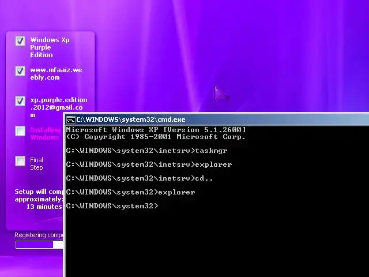Click the xp.purple.edition.2012@gmail.com text
This screenshot has height=277, width=369.
point(59,107)
